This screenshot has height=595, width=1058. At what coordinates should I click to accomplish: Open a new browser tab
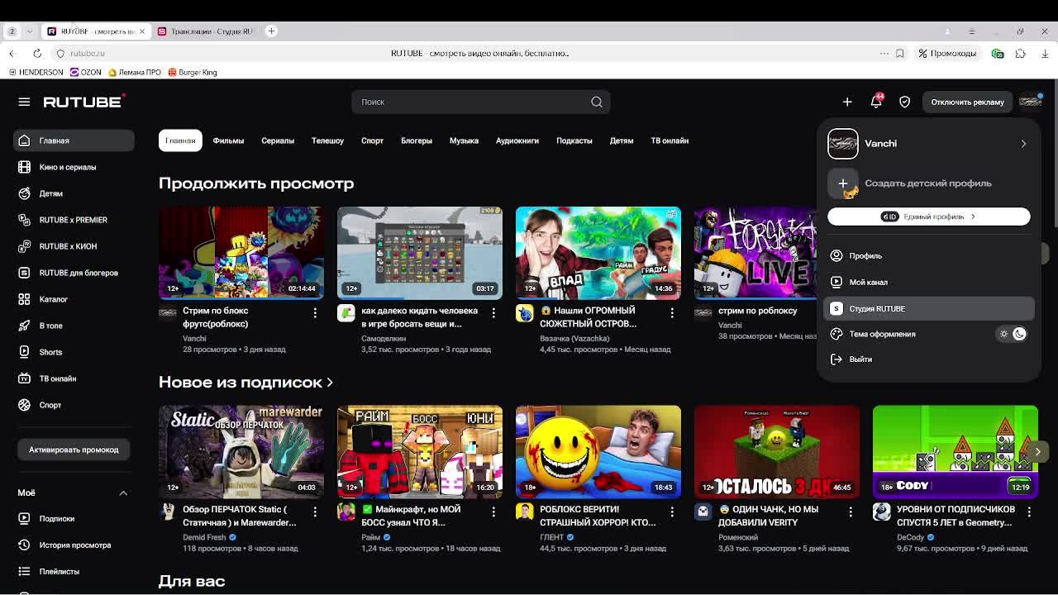pyautogui.click(x=271, y=31)
